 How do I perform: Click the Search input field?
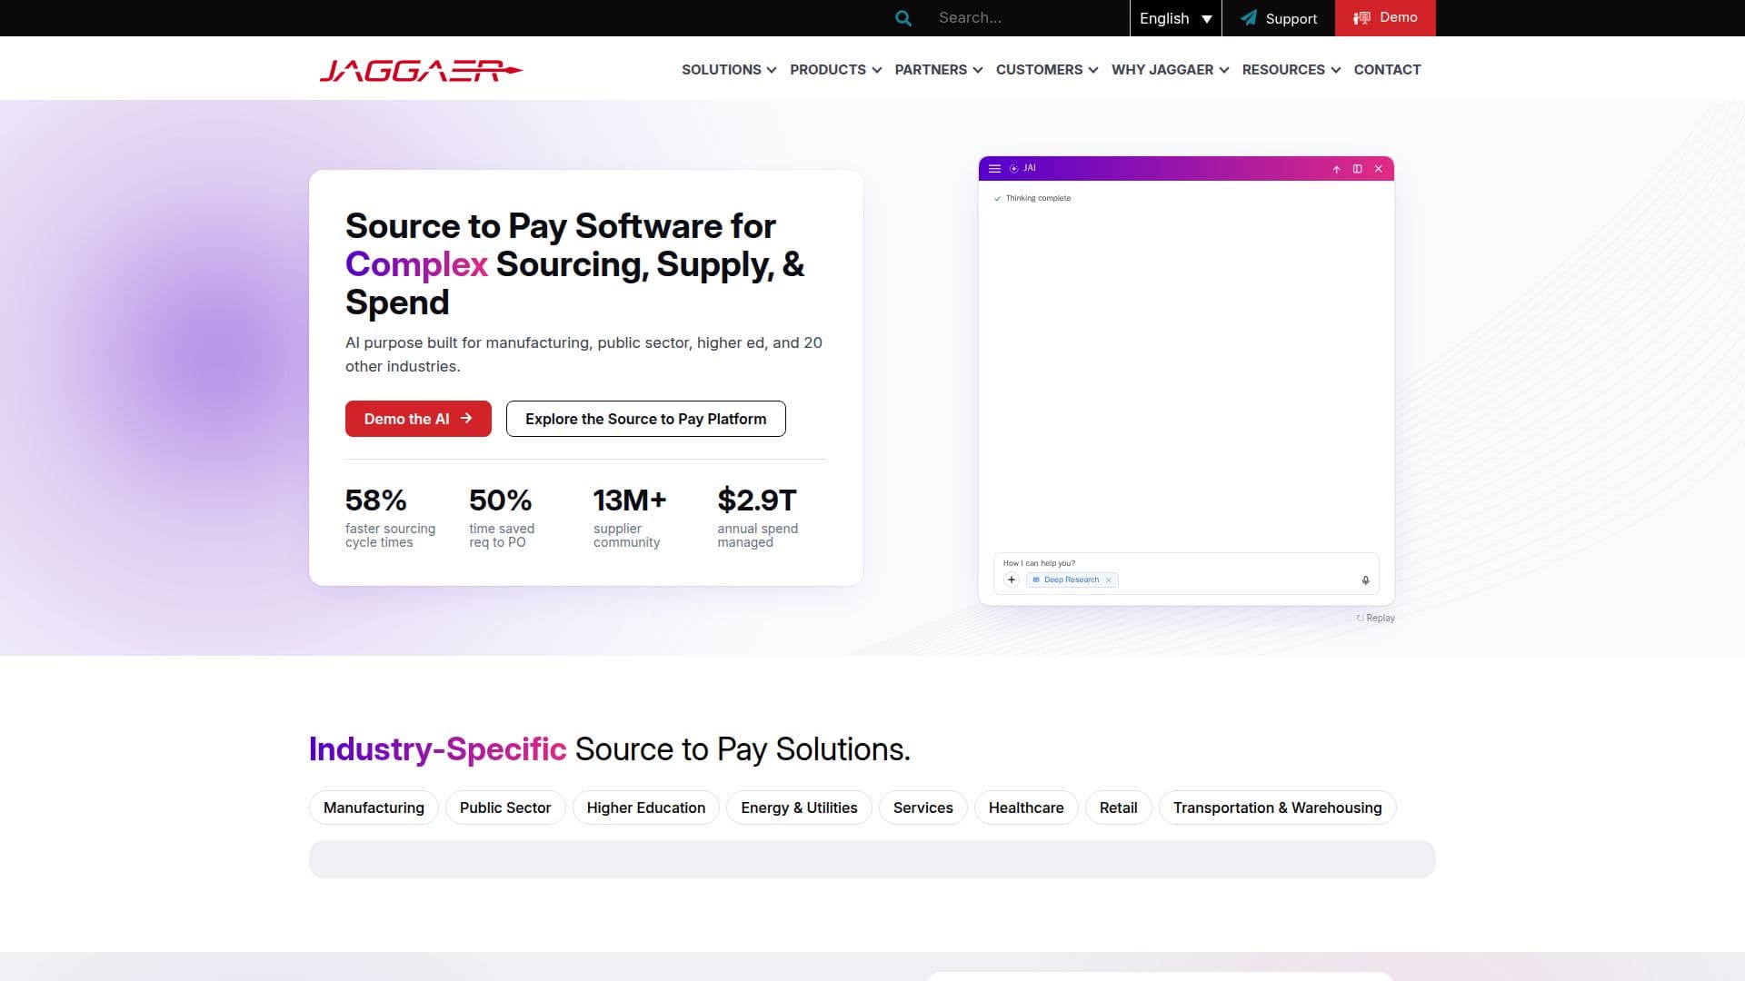pos(1027,18)
